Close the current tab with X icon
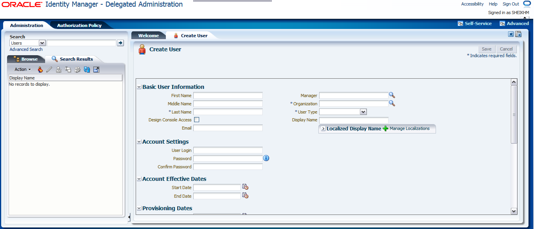 (x=511, y=34)
